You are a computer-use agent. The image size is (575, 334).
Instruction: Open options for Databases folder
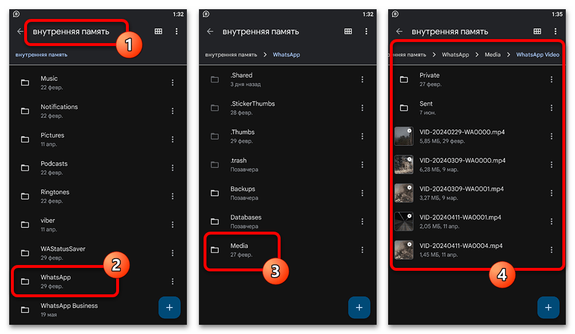point(362,221)
